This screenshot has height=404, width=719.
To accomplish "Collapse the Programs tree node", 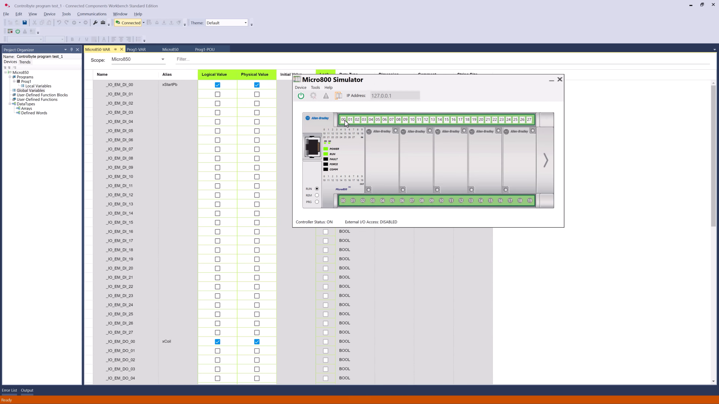I will pyautogui.click(x=10, y=77).
